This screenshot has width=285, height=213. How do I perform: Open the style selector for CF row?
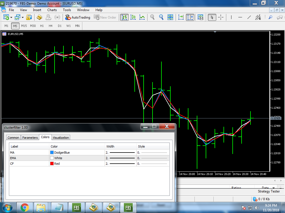click(153, 164)
